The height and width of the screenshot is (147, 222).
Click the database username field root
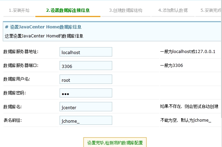[86, 79]
